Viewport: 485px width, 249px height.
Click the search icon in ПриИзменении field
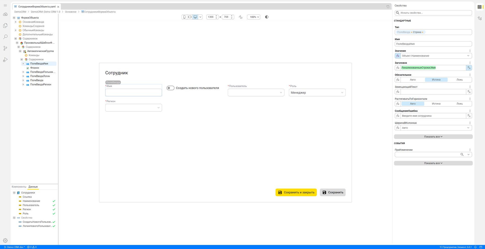(x=462, y=155)
